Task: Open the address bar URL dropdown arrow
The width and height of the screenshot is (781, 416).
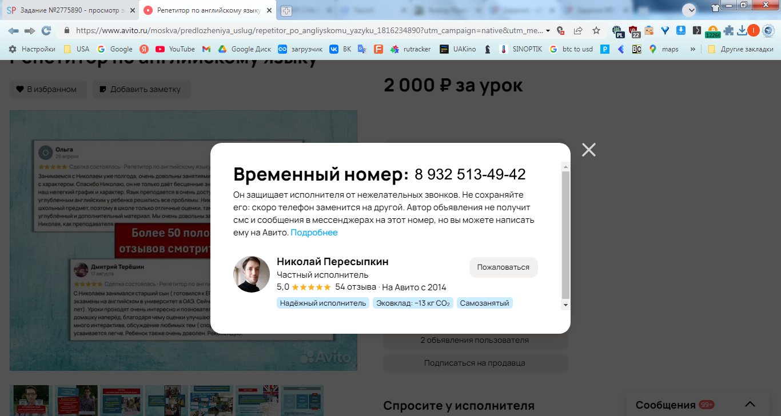Action: pos(548,30)
